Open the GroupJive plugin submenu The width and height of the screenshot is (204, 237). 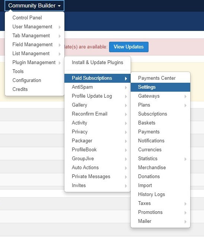coord(98,158)
